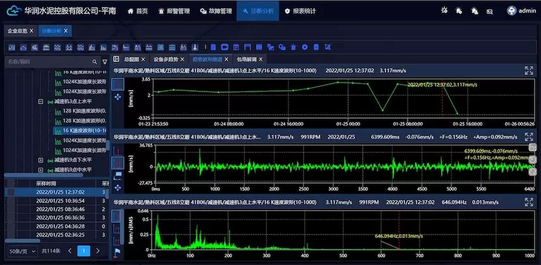Click the horizontal scrollbar under the device tree
Image resolution: width=541 pixels, height=265 pixels.
tap(43, 175)
